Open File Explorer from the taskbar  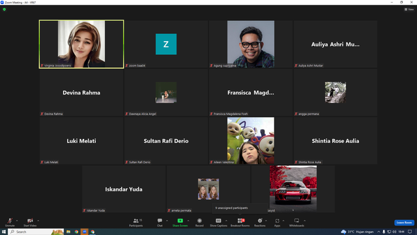tap(68, 232)
